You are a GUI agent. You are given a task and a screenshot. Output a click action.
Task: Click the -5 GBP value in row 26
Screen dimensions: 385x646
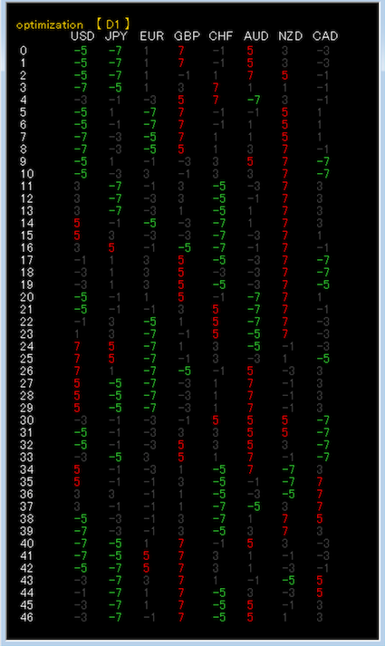[185, 371]
